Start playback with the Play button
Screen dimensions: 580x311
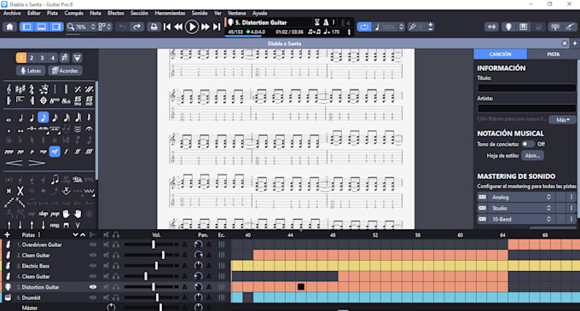[x=192, y=26]
